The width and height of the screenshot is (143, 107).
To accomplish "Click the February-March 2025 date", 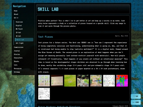I will pyautogui.click(x=120, y=106).
